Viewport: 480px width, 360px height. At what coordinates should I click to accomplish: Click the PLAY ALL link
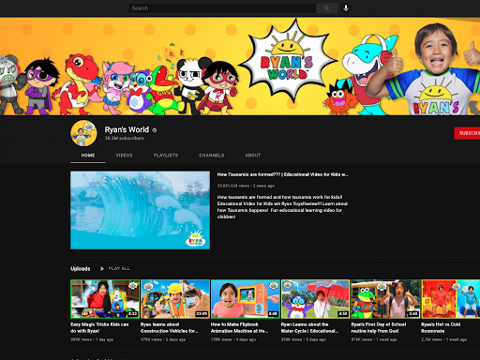[119, 268]
